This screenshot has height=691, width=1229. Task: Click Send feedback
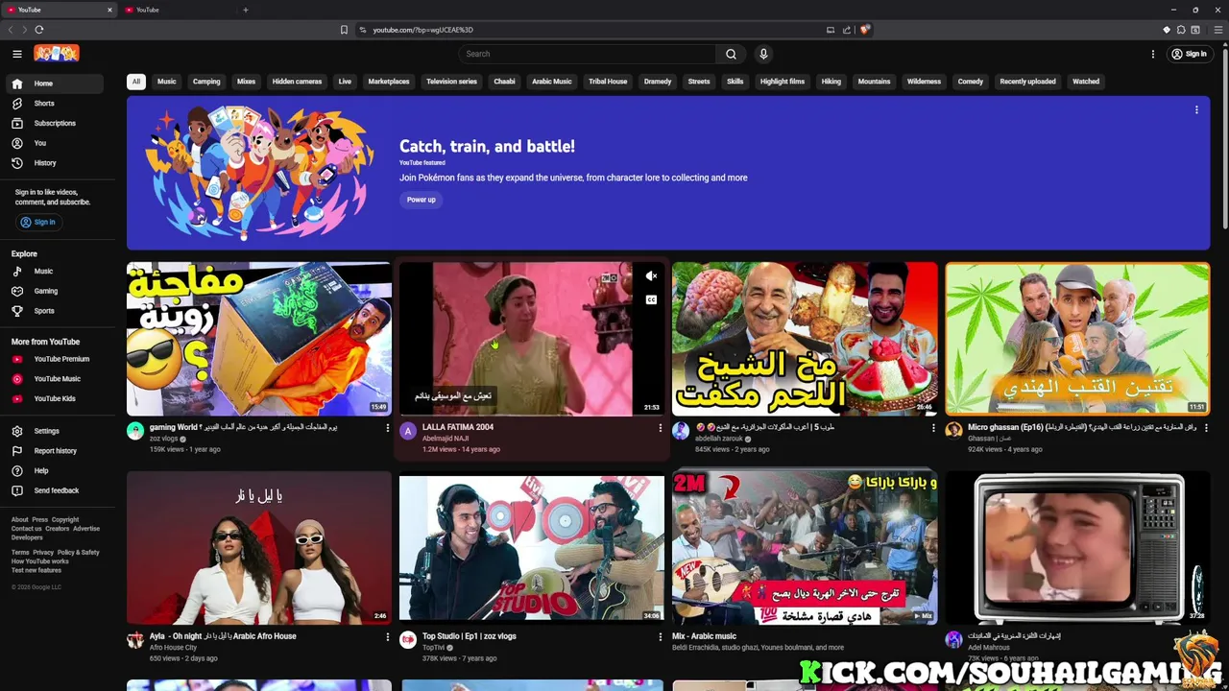(54, 490)
